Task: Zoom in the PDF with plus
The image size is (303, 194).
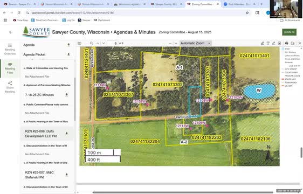Action: 176,43
